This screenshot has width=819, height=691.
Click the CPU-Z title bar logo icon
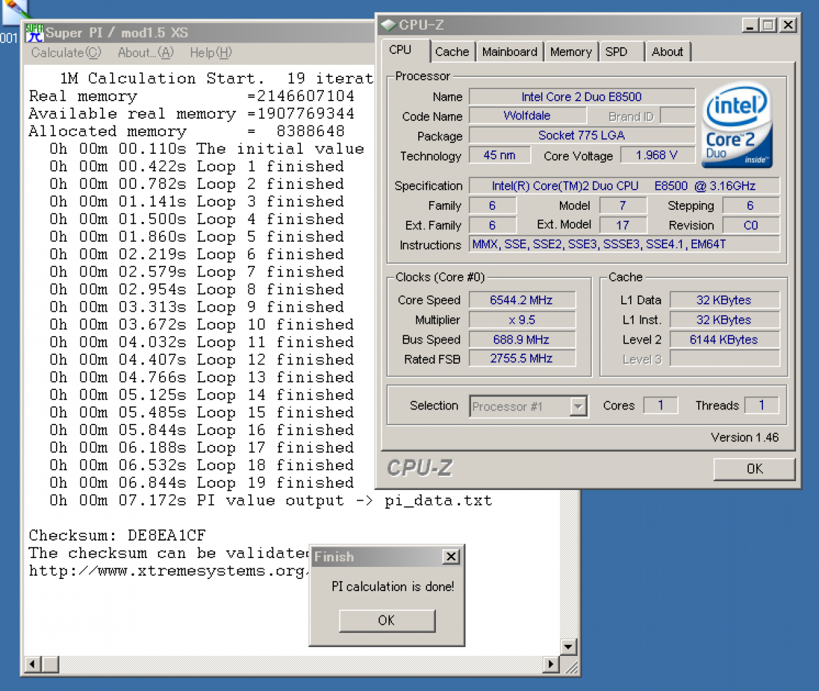coord(389,25)
